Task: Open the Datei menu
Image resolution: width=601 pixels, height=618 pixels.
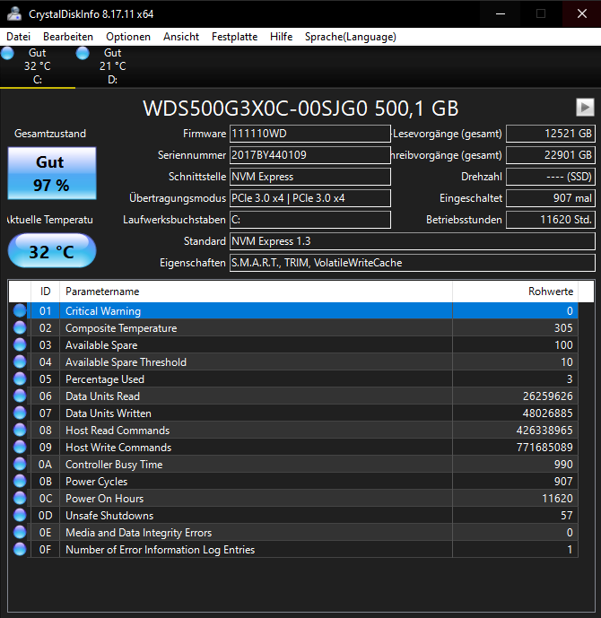Action: point(18,37)
